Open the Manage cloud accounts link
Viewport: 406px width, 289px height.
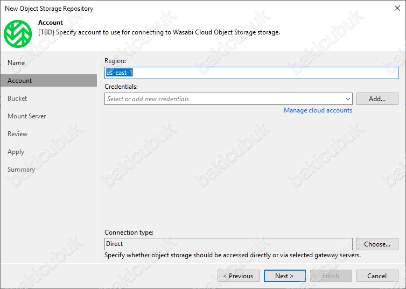[318, 110]
